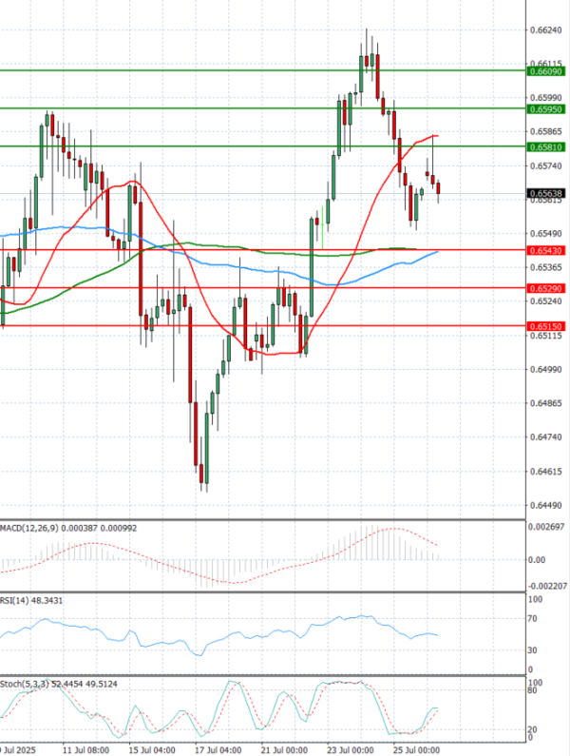This screenshot has height=756, width=570.
Task: Select the 0.64740 price axis value
Action: 546,437
